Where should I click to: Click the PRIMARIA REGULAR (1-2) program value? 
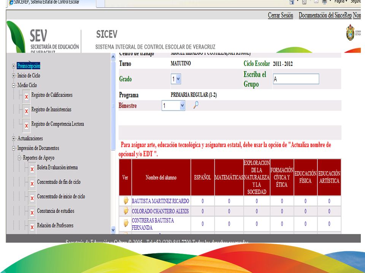(x=194, y=95)
